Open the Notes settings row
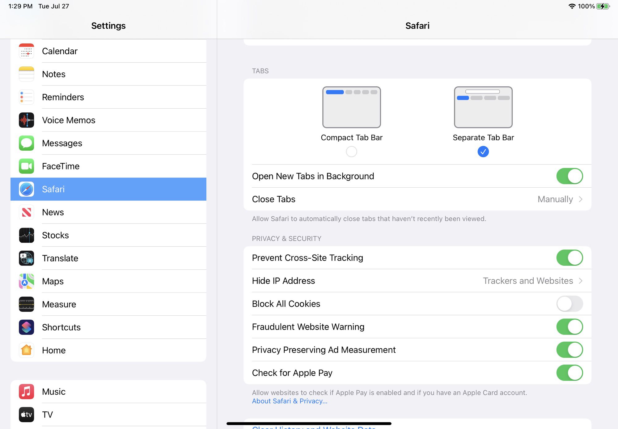Screen dimensions: 618x429 pyautogui.click(x=108, y=74)
